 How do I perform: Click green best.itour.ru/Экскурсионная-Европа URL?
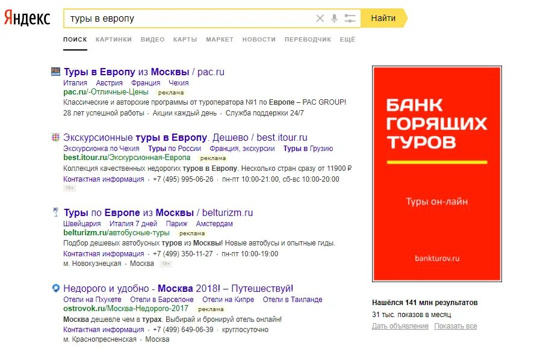[127, 158]
